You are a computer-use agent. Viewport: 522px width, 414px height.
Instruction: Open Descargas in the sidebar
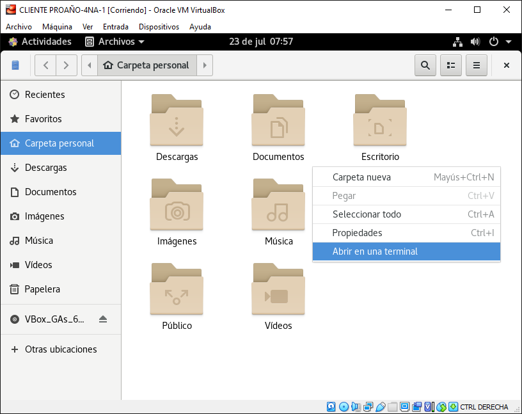(x=61, y=168)
